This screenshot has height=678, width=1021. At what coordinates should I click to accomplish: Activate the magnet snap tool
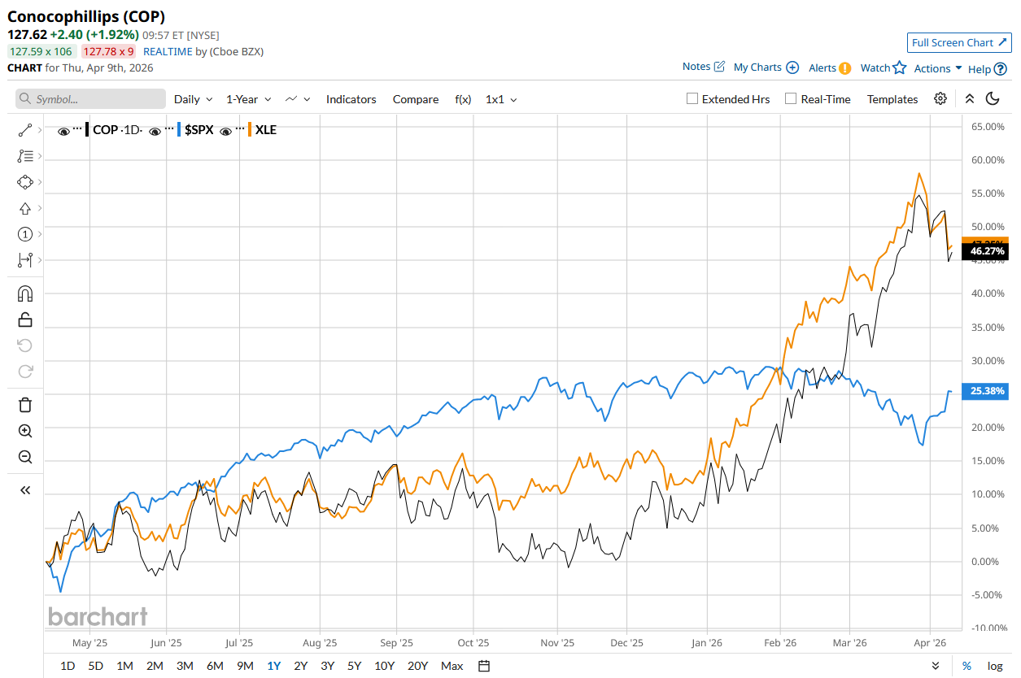click(25, 293)
